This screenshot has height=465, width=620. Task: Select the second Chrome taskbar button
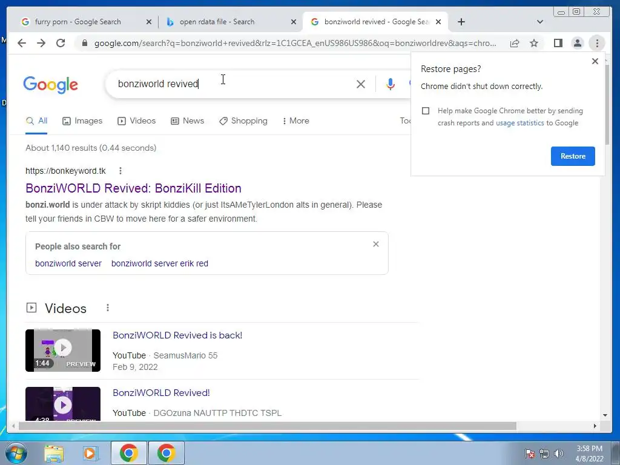click(x=166, y=453)
